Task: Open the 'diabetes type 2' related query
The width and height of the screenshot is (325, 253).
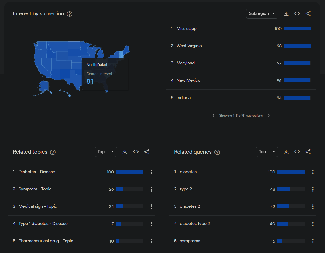Action: (195, 224)
